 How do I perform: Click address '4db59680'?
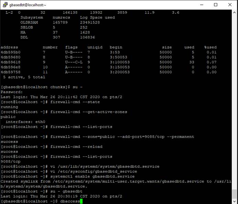click(10, 57)
